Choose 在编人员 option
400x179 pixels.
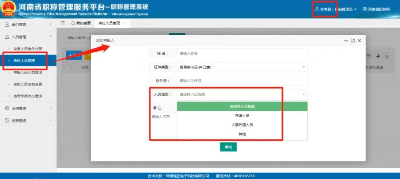click(242, 116)
